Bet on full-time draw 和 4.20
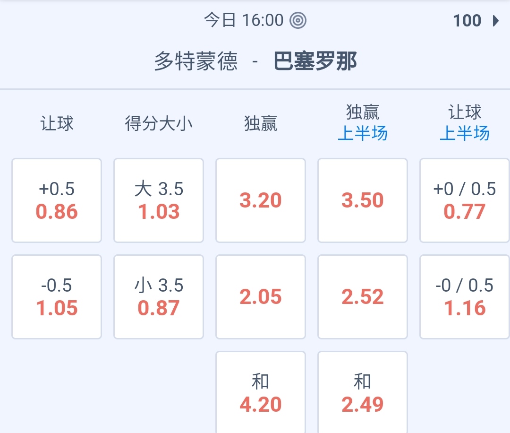Image resolution: width=510 pixels, height=433 pixels. click(x=261, y=393)
